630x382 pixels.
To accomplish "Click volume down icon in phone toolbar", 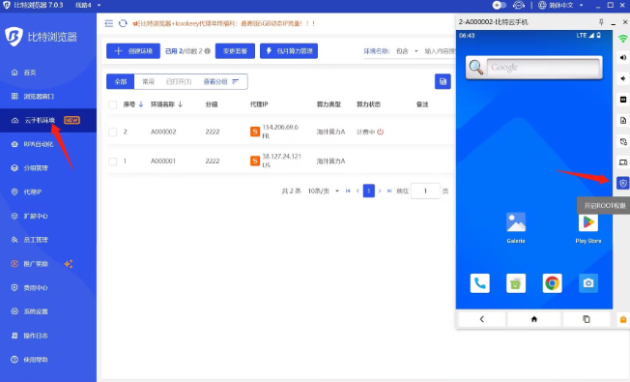I will tap(623, 78).
